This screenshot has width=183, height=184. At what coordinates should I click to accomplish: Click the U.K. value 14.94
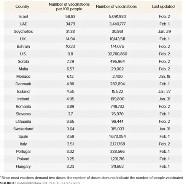click(x=70, y=39)
